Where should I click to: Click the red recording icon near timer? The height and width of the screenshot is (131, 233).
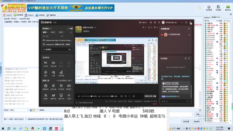click(130, 96)
